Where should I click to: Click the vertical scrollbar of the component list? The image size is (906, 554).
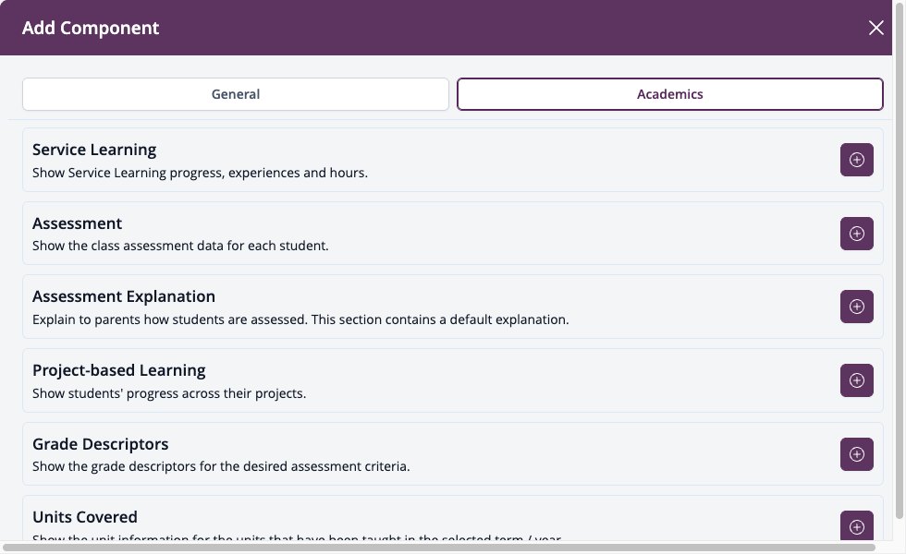[899, 259]
